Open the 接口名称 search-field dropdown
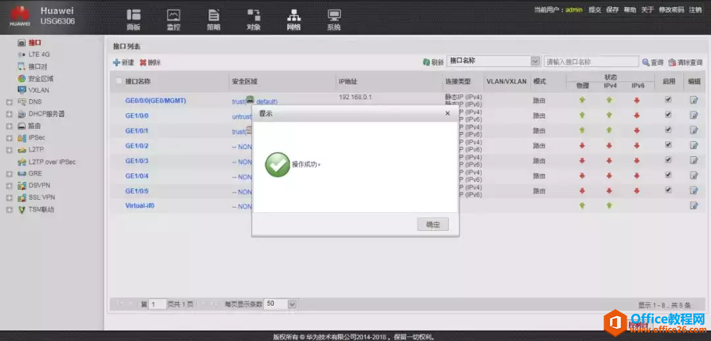Image resolution: width=711 pixels, height=341 pixels. pos(535,60)
